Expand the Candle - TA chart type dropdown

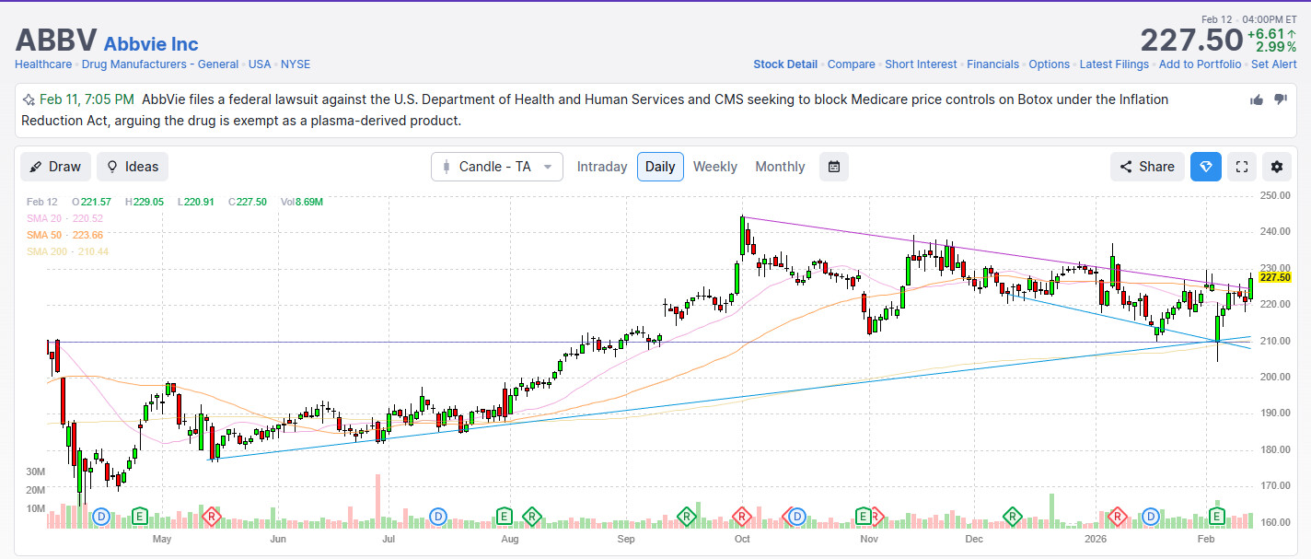click(496, 167)
